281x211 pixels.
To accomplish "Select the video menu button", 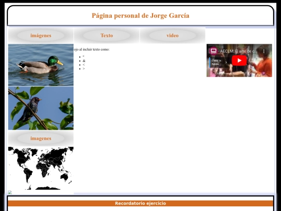I will tap(173, 35).
